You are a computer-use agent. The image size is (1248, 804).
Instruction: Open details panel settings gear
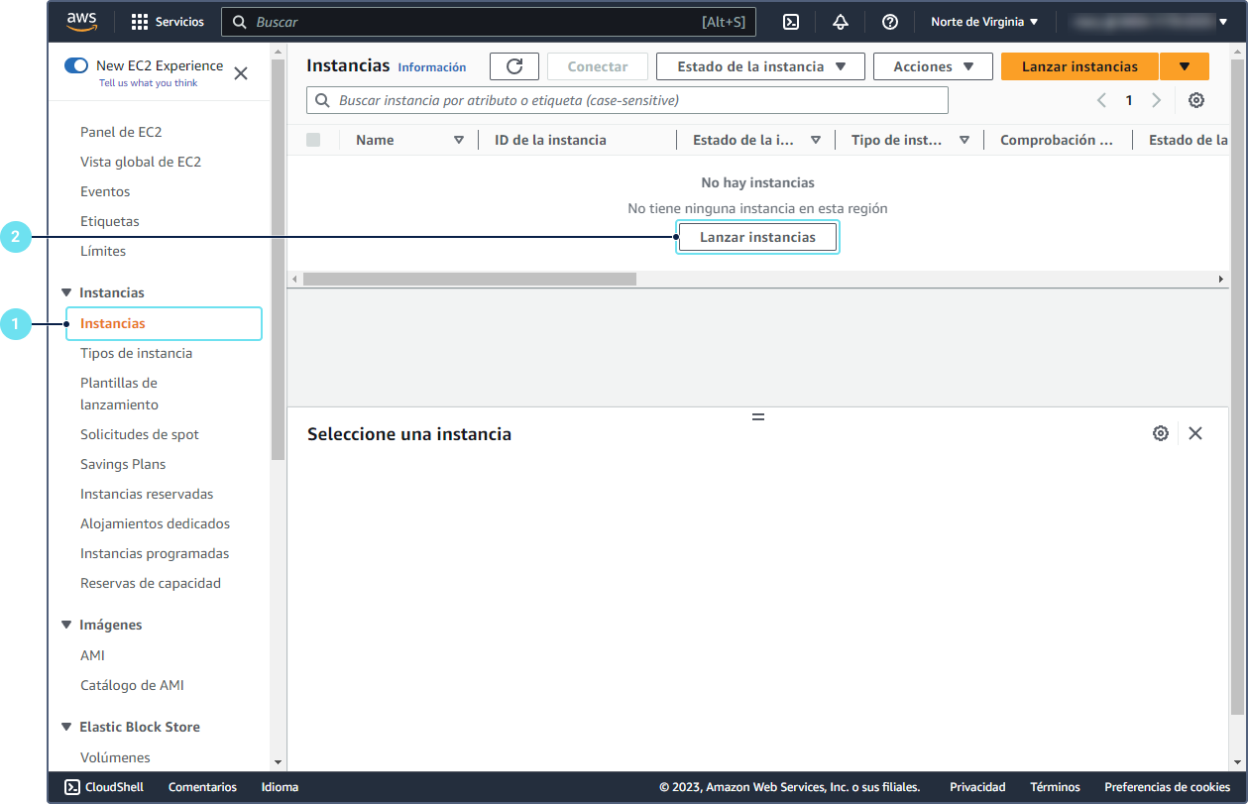pyautogui.click(x=1161, y=433)
